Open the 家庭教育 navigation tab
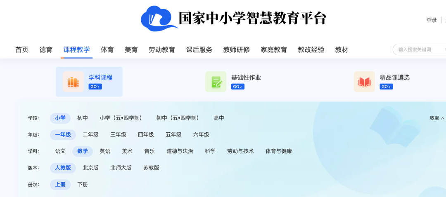The height and width of the screenshot is (197, 446). (x=274, y=50)
